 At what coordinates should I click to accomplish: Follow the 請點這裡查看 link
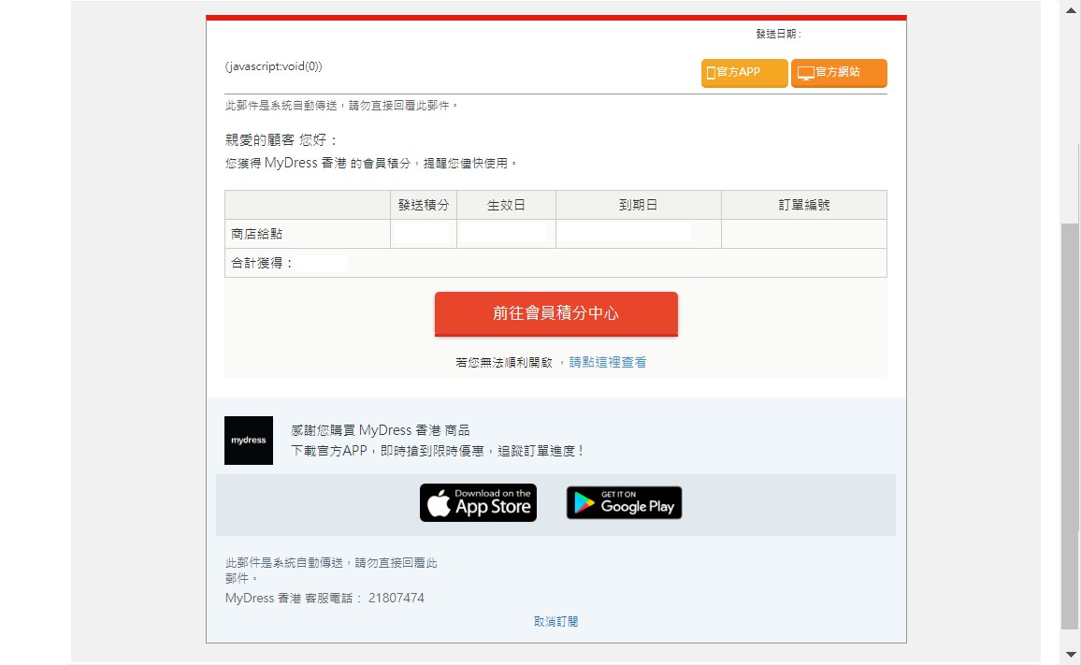pos(608,362)
